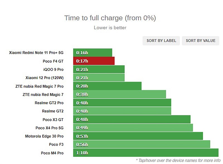
Task: Click the 0:53h Motorola Edge 30 Pro bar
Action: coord(138,136)
